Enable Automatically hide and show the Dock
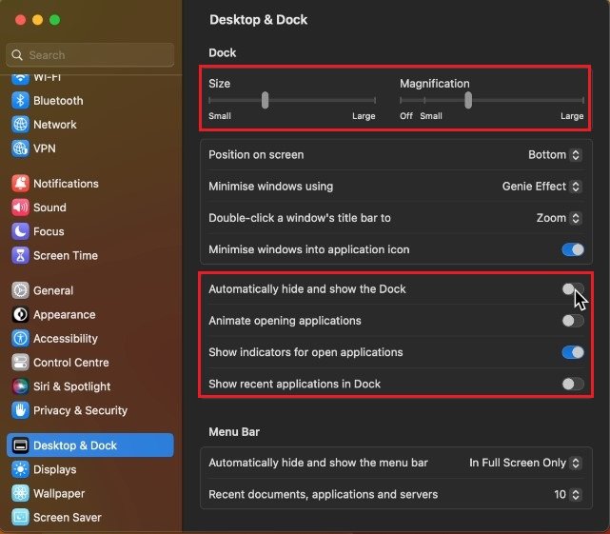 573,288
